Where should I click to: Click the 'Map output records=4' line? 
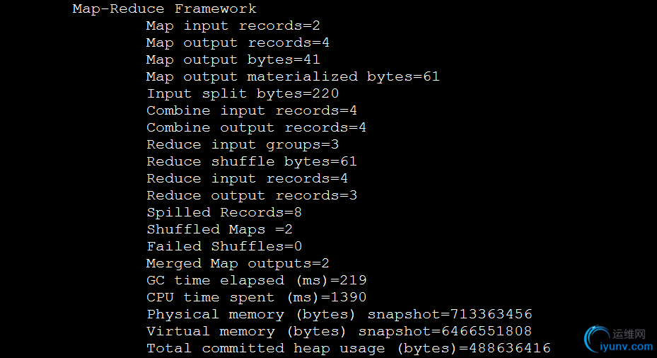coord(238,42)
